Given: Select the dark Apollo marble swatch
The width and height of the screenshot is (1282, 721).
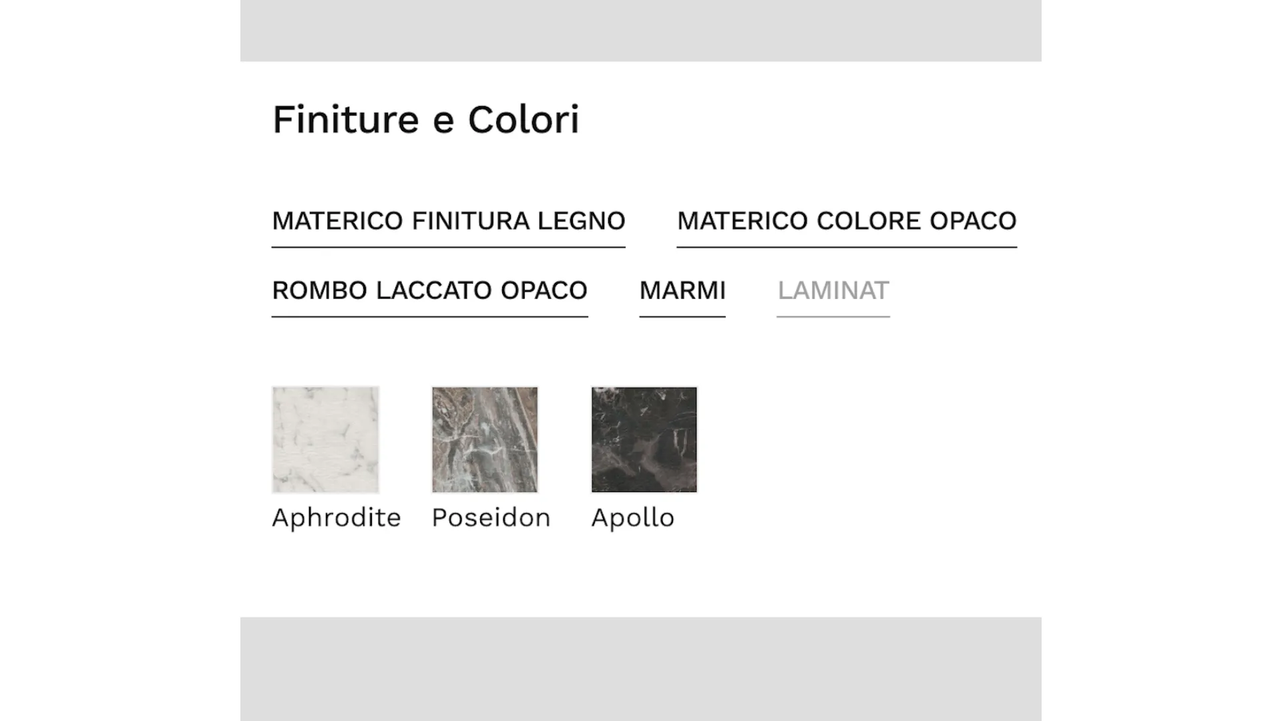Looking at the screenshot, I should click(644, 439).
